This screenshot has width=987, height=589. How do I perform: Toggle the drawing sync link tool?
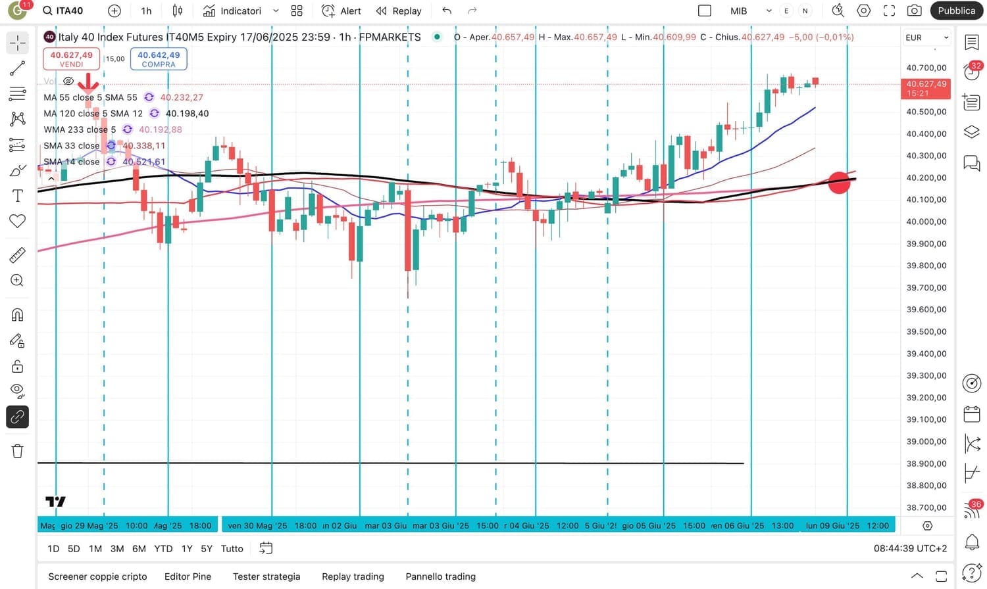pos(18,417)
